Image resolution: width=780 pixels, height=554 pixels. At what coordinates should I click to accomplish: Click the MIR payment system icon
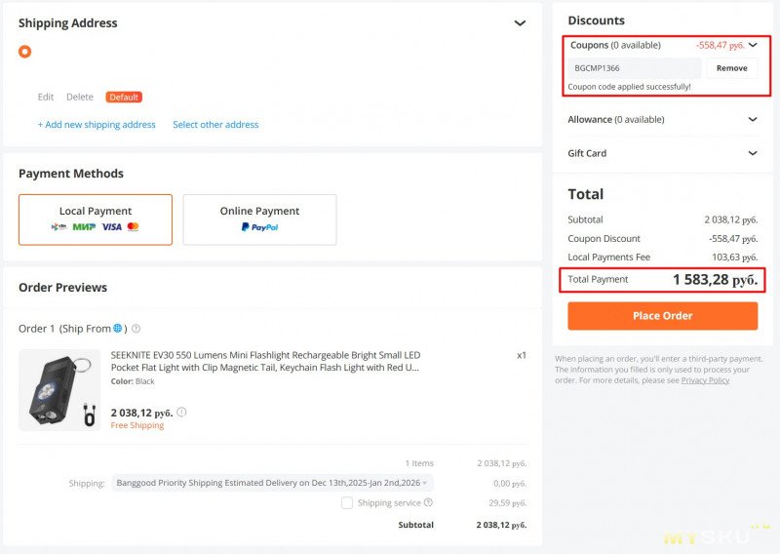tap(84, 227)
